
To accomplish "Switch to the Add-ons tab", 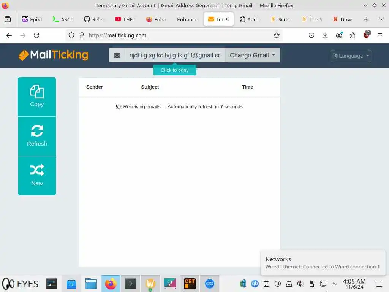I will 250,19.
